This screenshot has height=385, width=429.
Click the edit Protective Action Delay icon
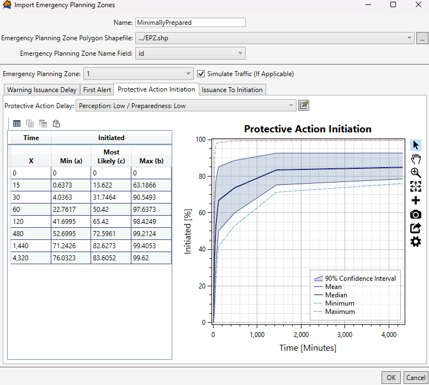tap(304, 105)
